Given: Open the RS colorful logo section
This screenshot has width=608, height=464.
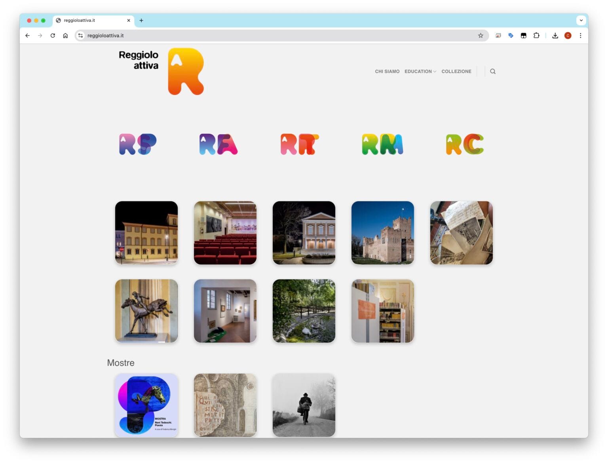Looking at the screenshot, I should pos(138,144).
